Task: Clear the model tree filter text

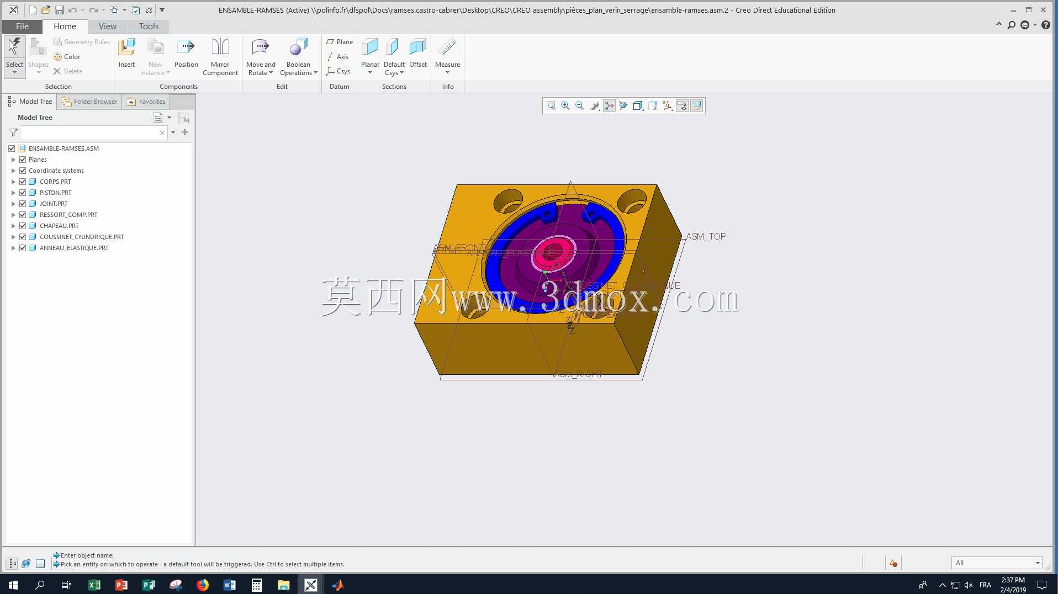Action: (162, 132)
